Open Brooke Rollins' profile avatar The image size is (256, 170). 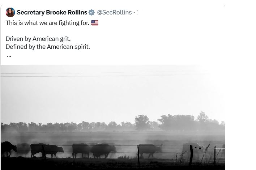point(10,12)
